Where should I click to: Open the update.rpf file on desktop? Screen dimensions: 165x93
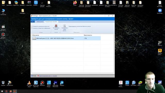[x=101, y=3]
